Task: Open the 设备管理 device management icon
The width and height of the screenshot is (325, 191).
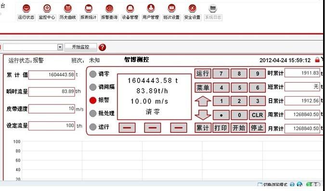Action: [130, 8]
